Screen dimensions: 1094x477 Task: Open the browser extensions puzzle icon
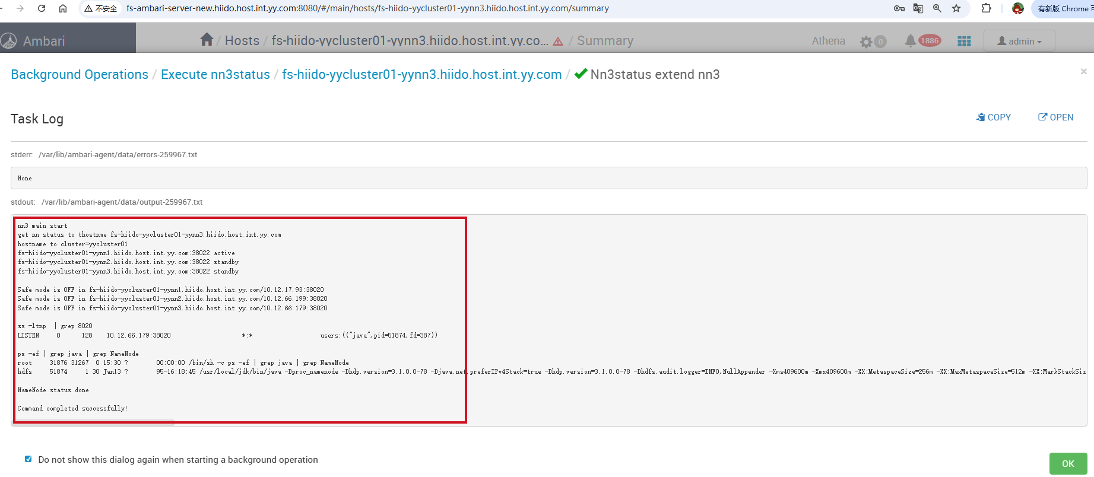point(986,8)
